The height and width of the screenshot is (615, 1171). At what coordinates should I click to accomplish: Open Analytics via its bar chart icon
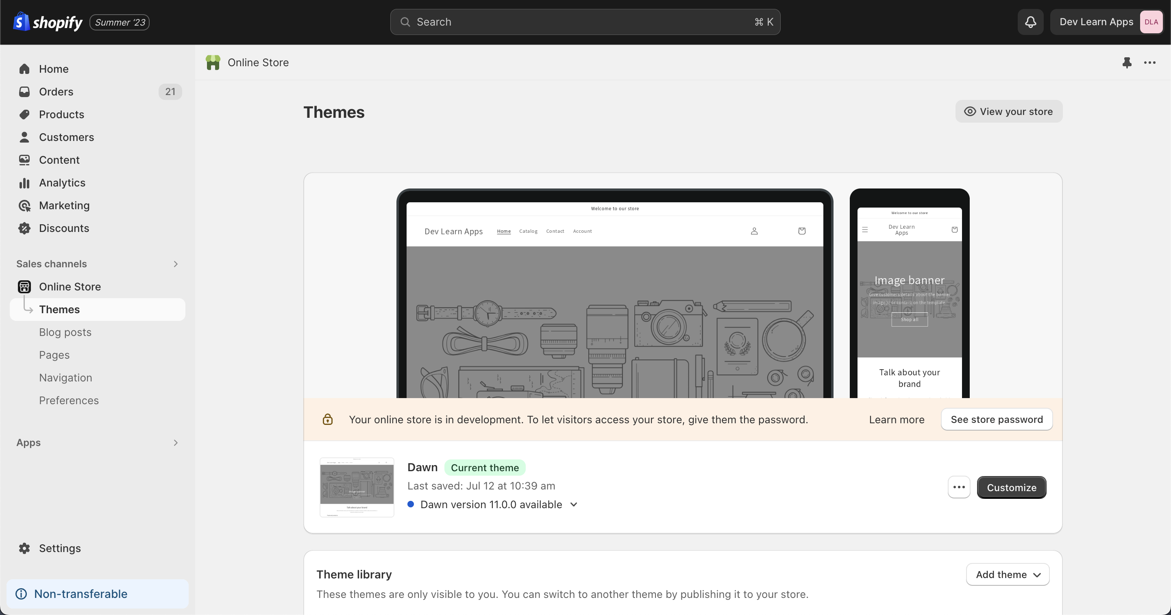(24, 183)
